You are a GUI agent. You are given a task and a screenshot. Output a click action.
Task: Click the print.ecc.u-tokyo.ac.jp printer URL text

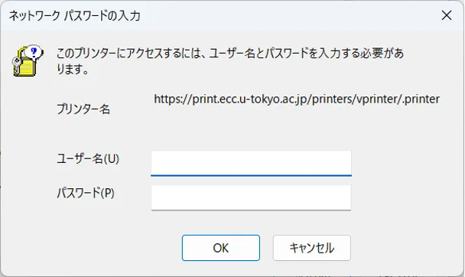[297, 99]
